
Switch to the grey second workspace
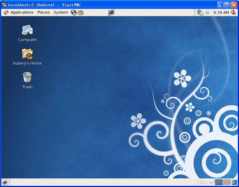tap(226, 182)
